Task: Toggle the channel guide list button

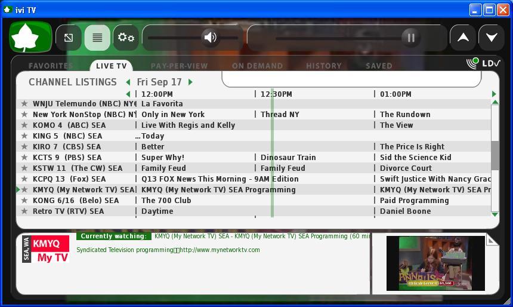Action: pos(97,38)
